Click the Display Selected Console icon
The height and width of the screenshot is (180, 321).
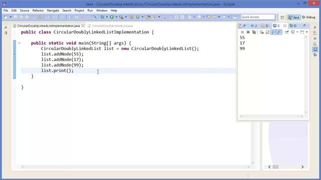click(x=293, y=32)
